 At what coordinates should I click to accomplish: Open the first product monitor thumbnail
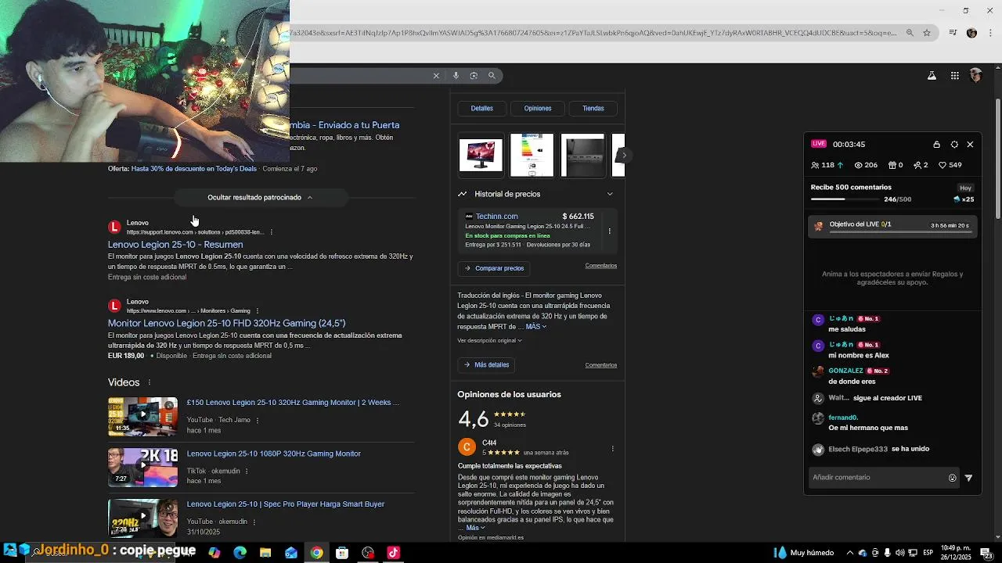(481, 155)
